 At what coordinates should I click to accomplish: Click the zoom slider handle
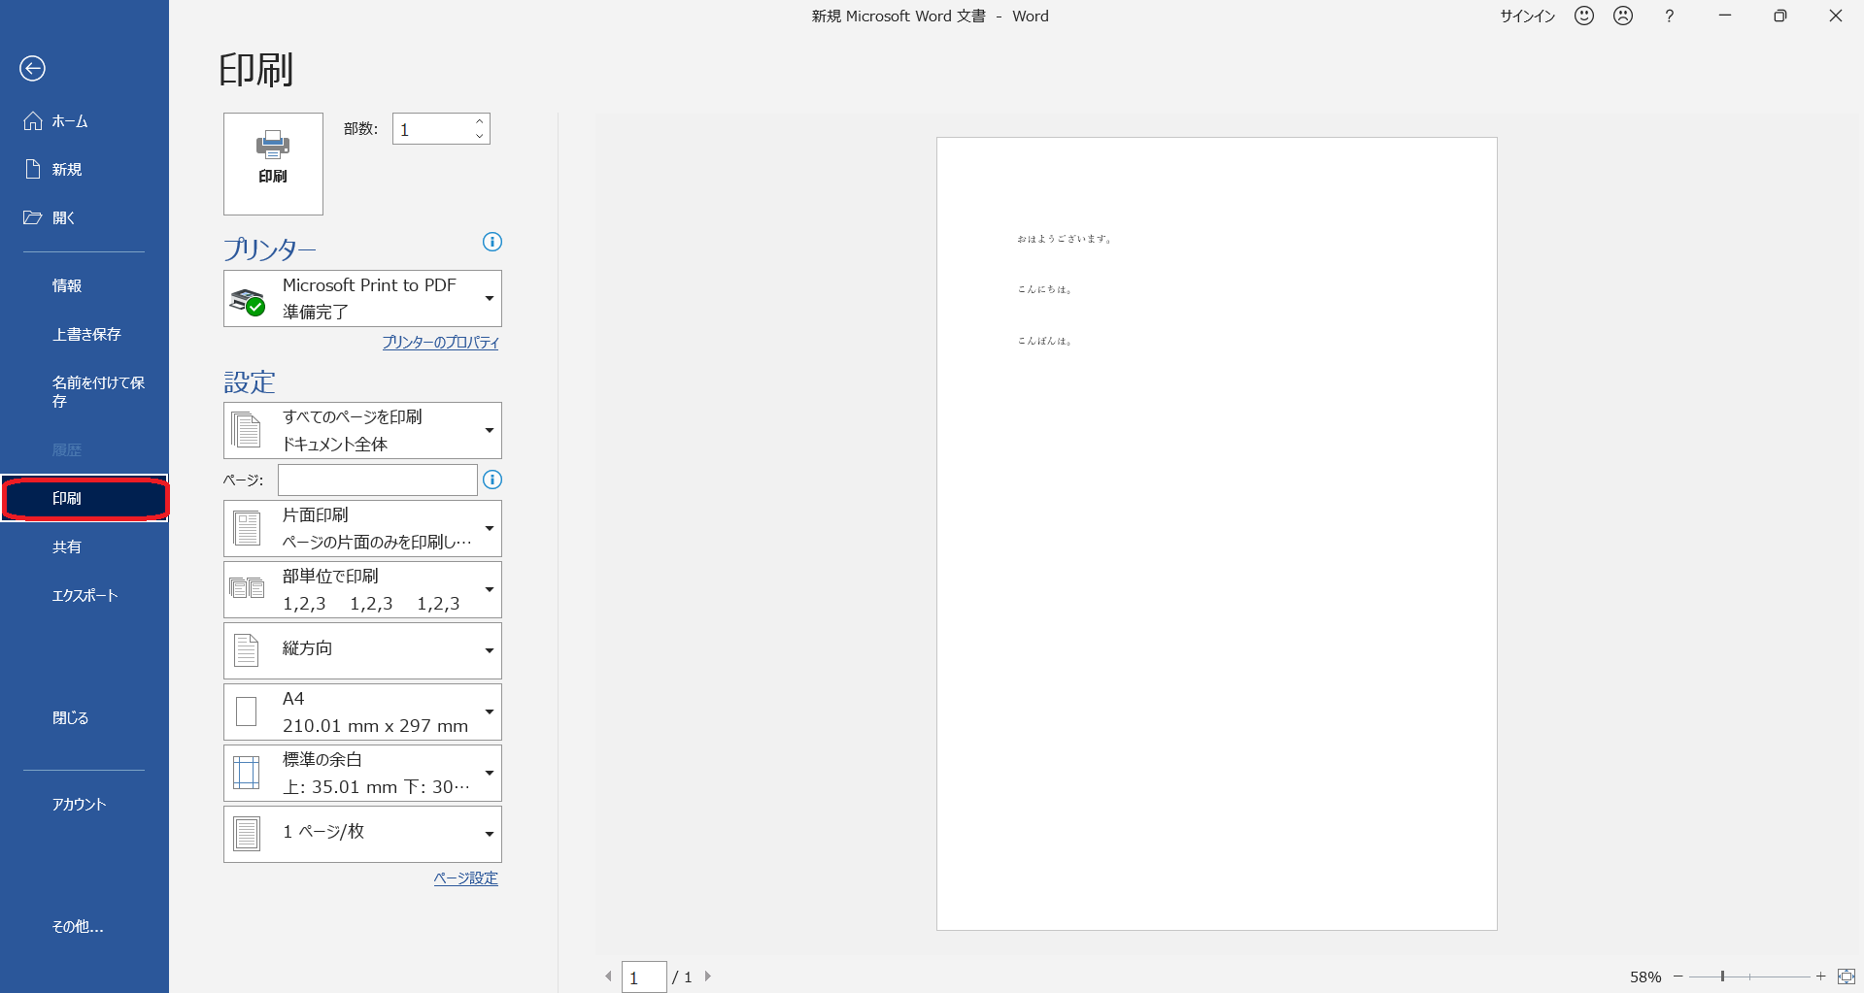point(1722,976)
